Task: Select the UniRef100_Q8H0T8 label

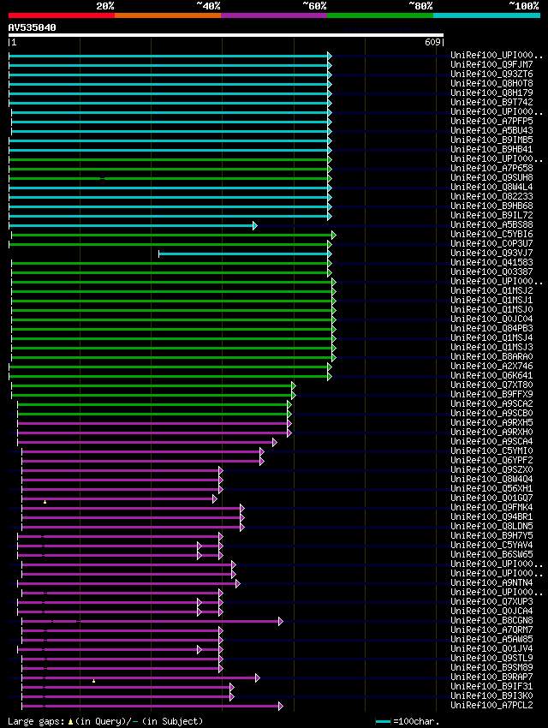Action: coord(491,84)
